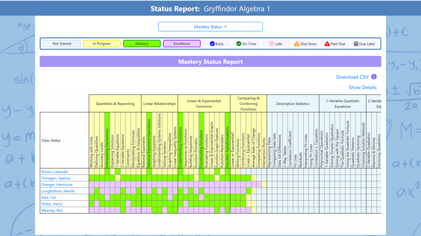Click Show Details link
The width and height of the screenshot is (421, 236).
(363, 87)
